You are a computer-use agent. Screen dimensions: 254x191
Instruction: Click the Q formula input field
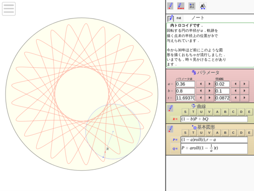214,149
